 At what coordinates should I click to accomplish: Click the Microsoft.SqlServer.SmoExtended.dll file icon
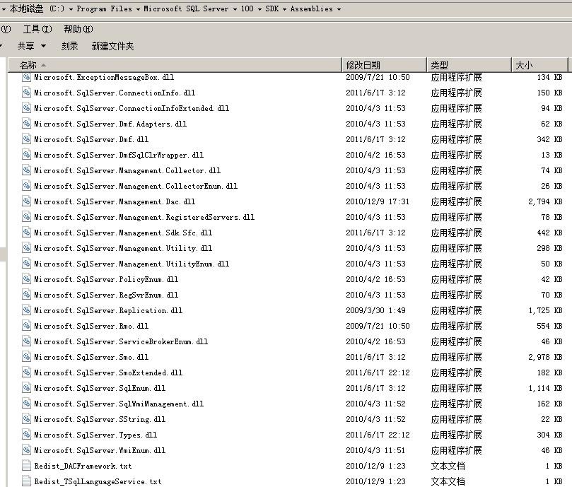pyautogui.click(x=26, y=372)
